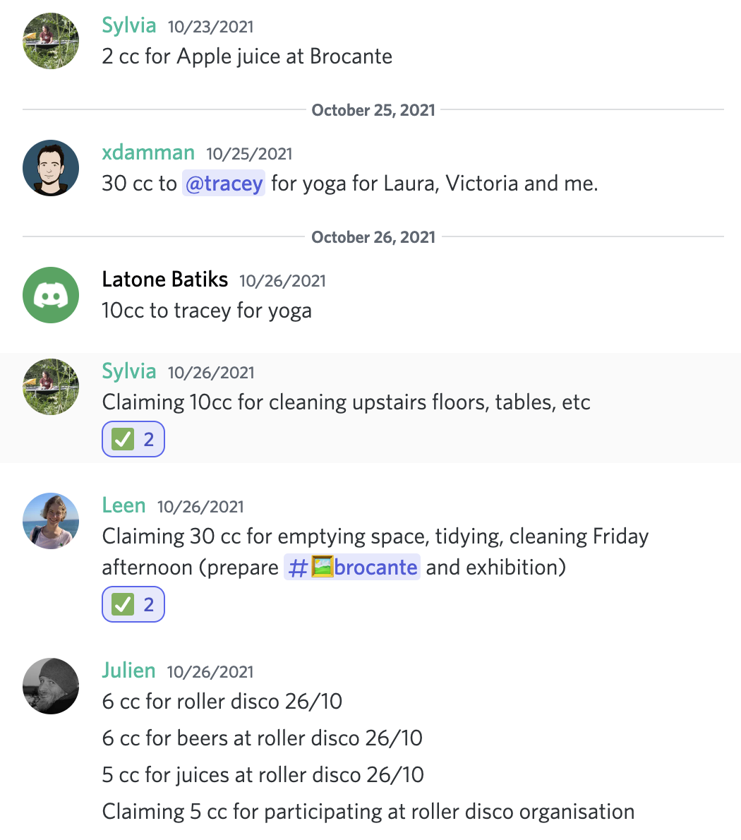Open xdamman's cartoon avatar
This screenshot has width=741, height=840.
click(x=51, y=168)
